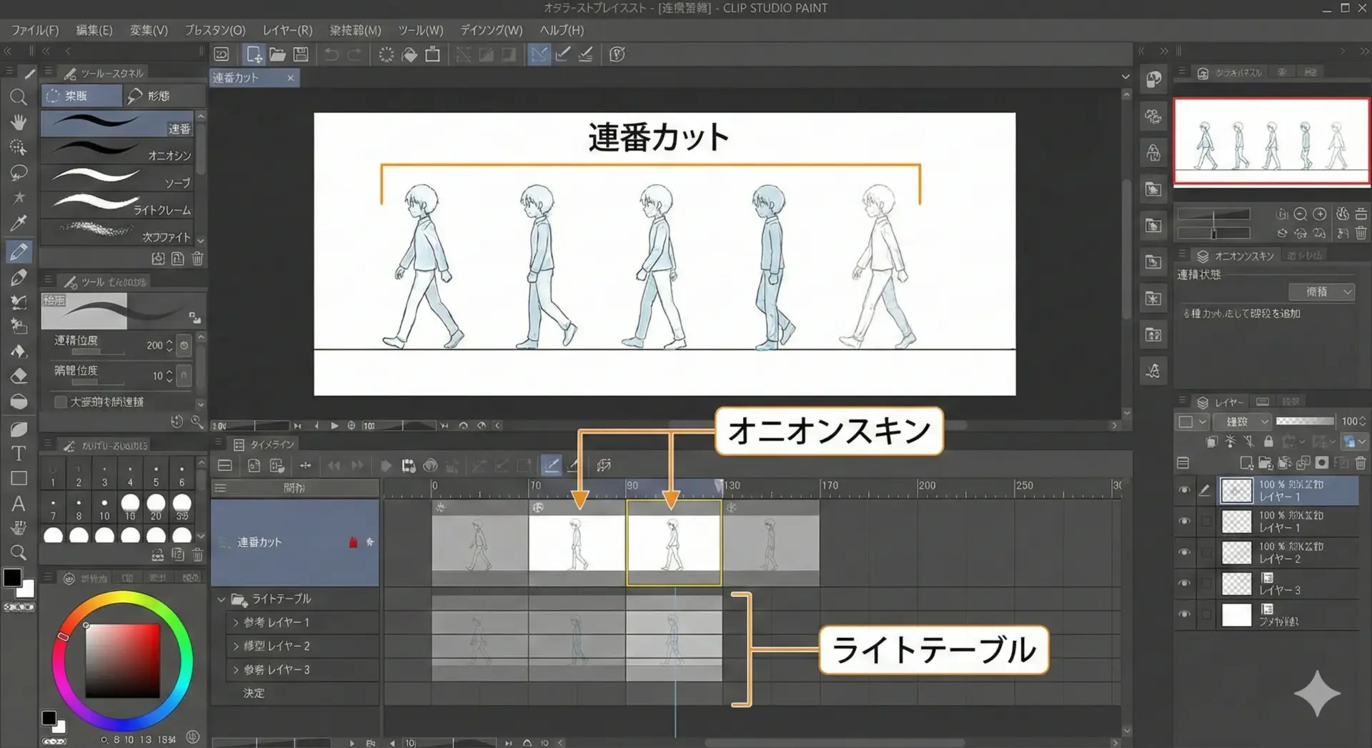Select the highlighted timeline frame thumbnail

(x=673, y=543)
